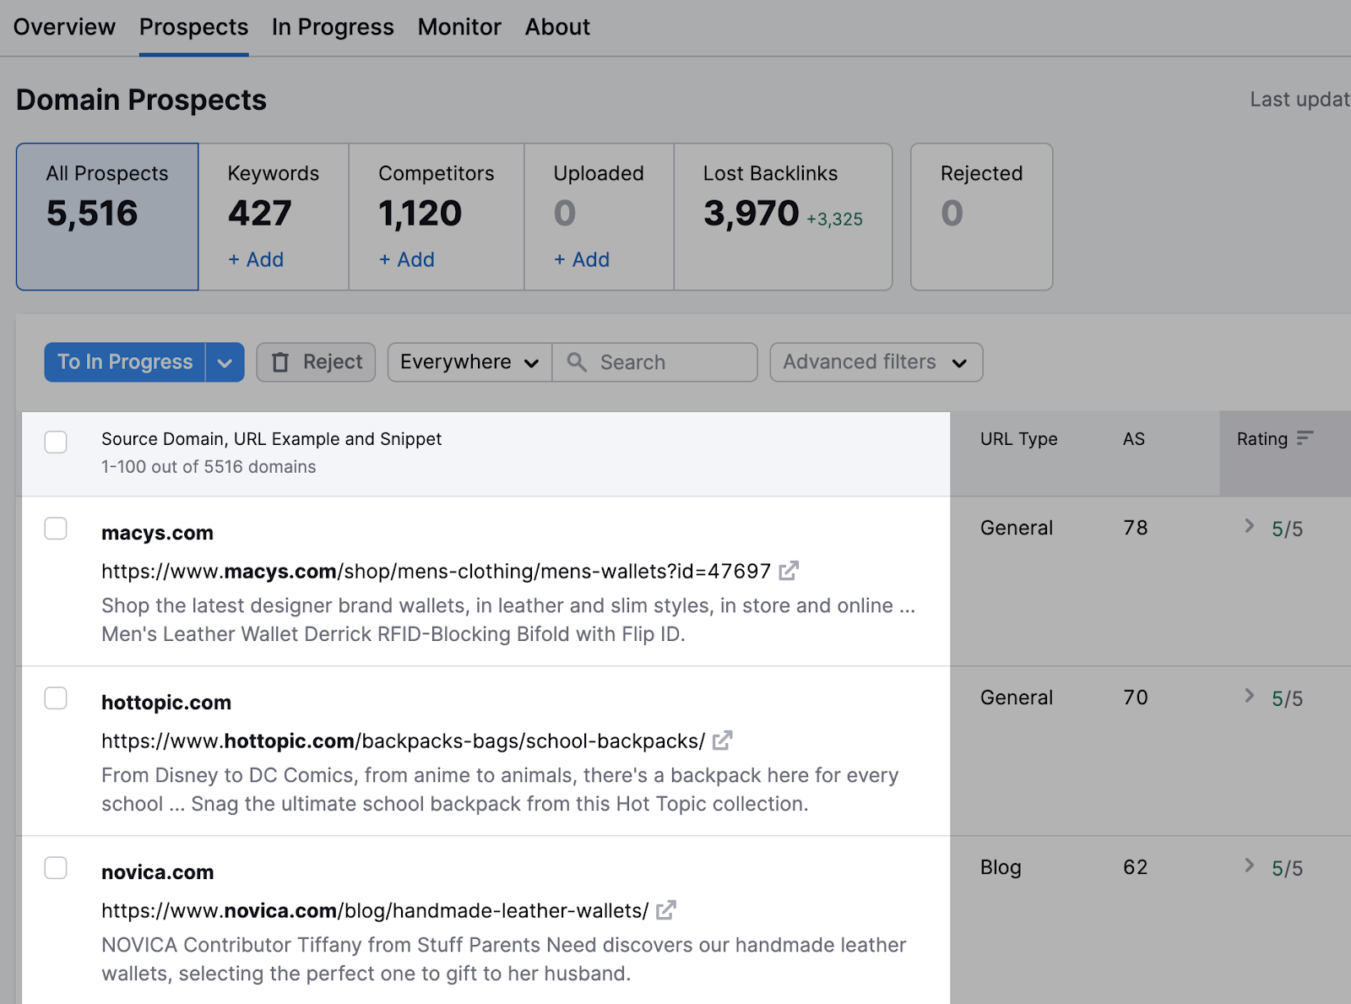The image size is (1351, 1004).
Task: Open novica.com blog post via external link icon
Action: tap(666, 910)
